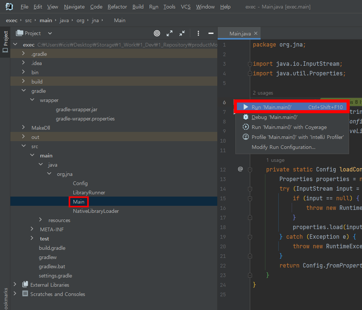Toggle code fold marker at line 12
Viewport: 362px width, 310px height.
(250, 170)
